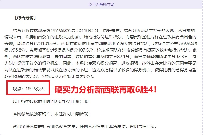The width and height of the screenshot is (203, 135).
Task: Click the line starting 两队在进攻端的高效表现
Action: point(100,70)
